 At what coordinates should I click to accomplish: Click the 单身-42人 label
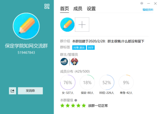pos(126,93)
